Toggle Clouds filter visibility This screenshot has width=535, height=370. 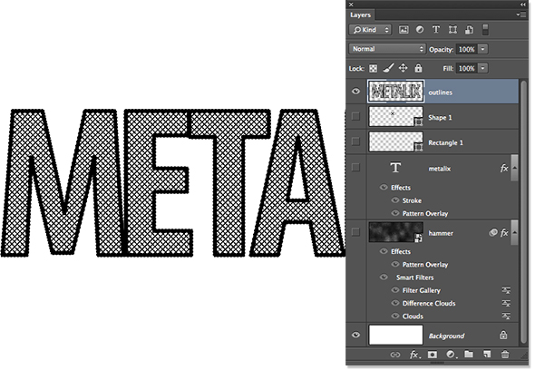[395, 316]
